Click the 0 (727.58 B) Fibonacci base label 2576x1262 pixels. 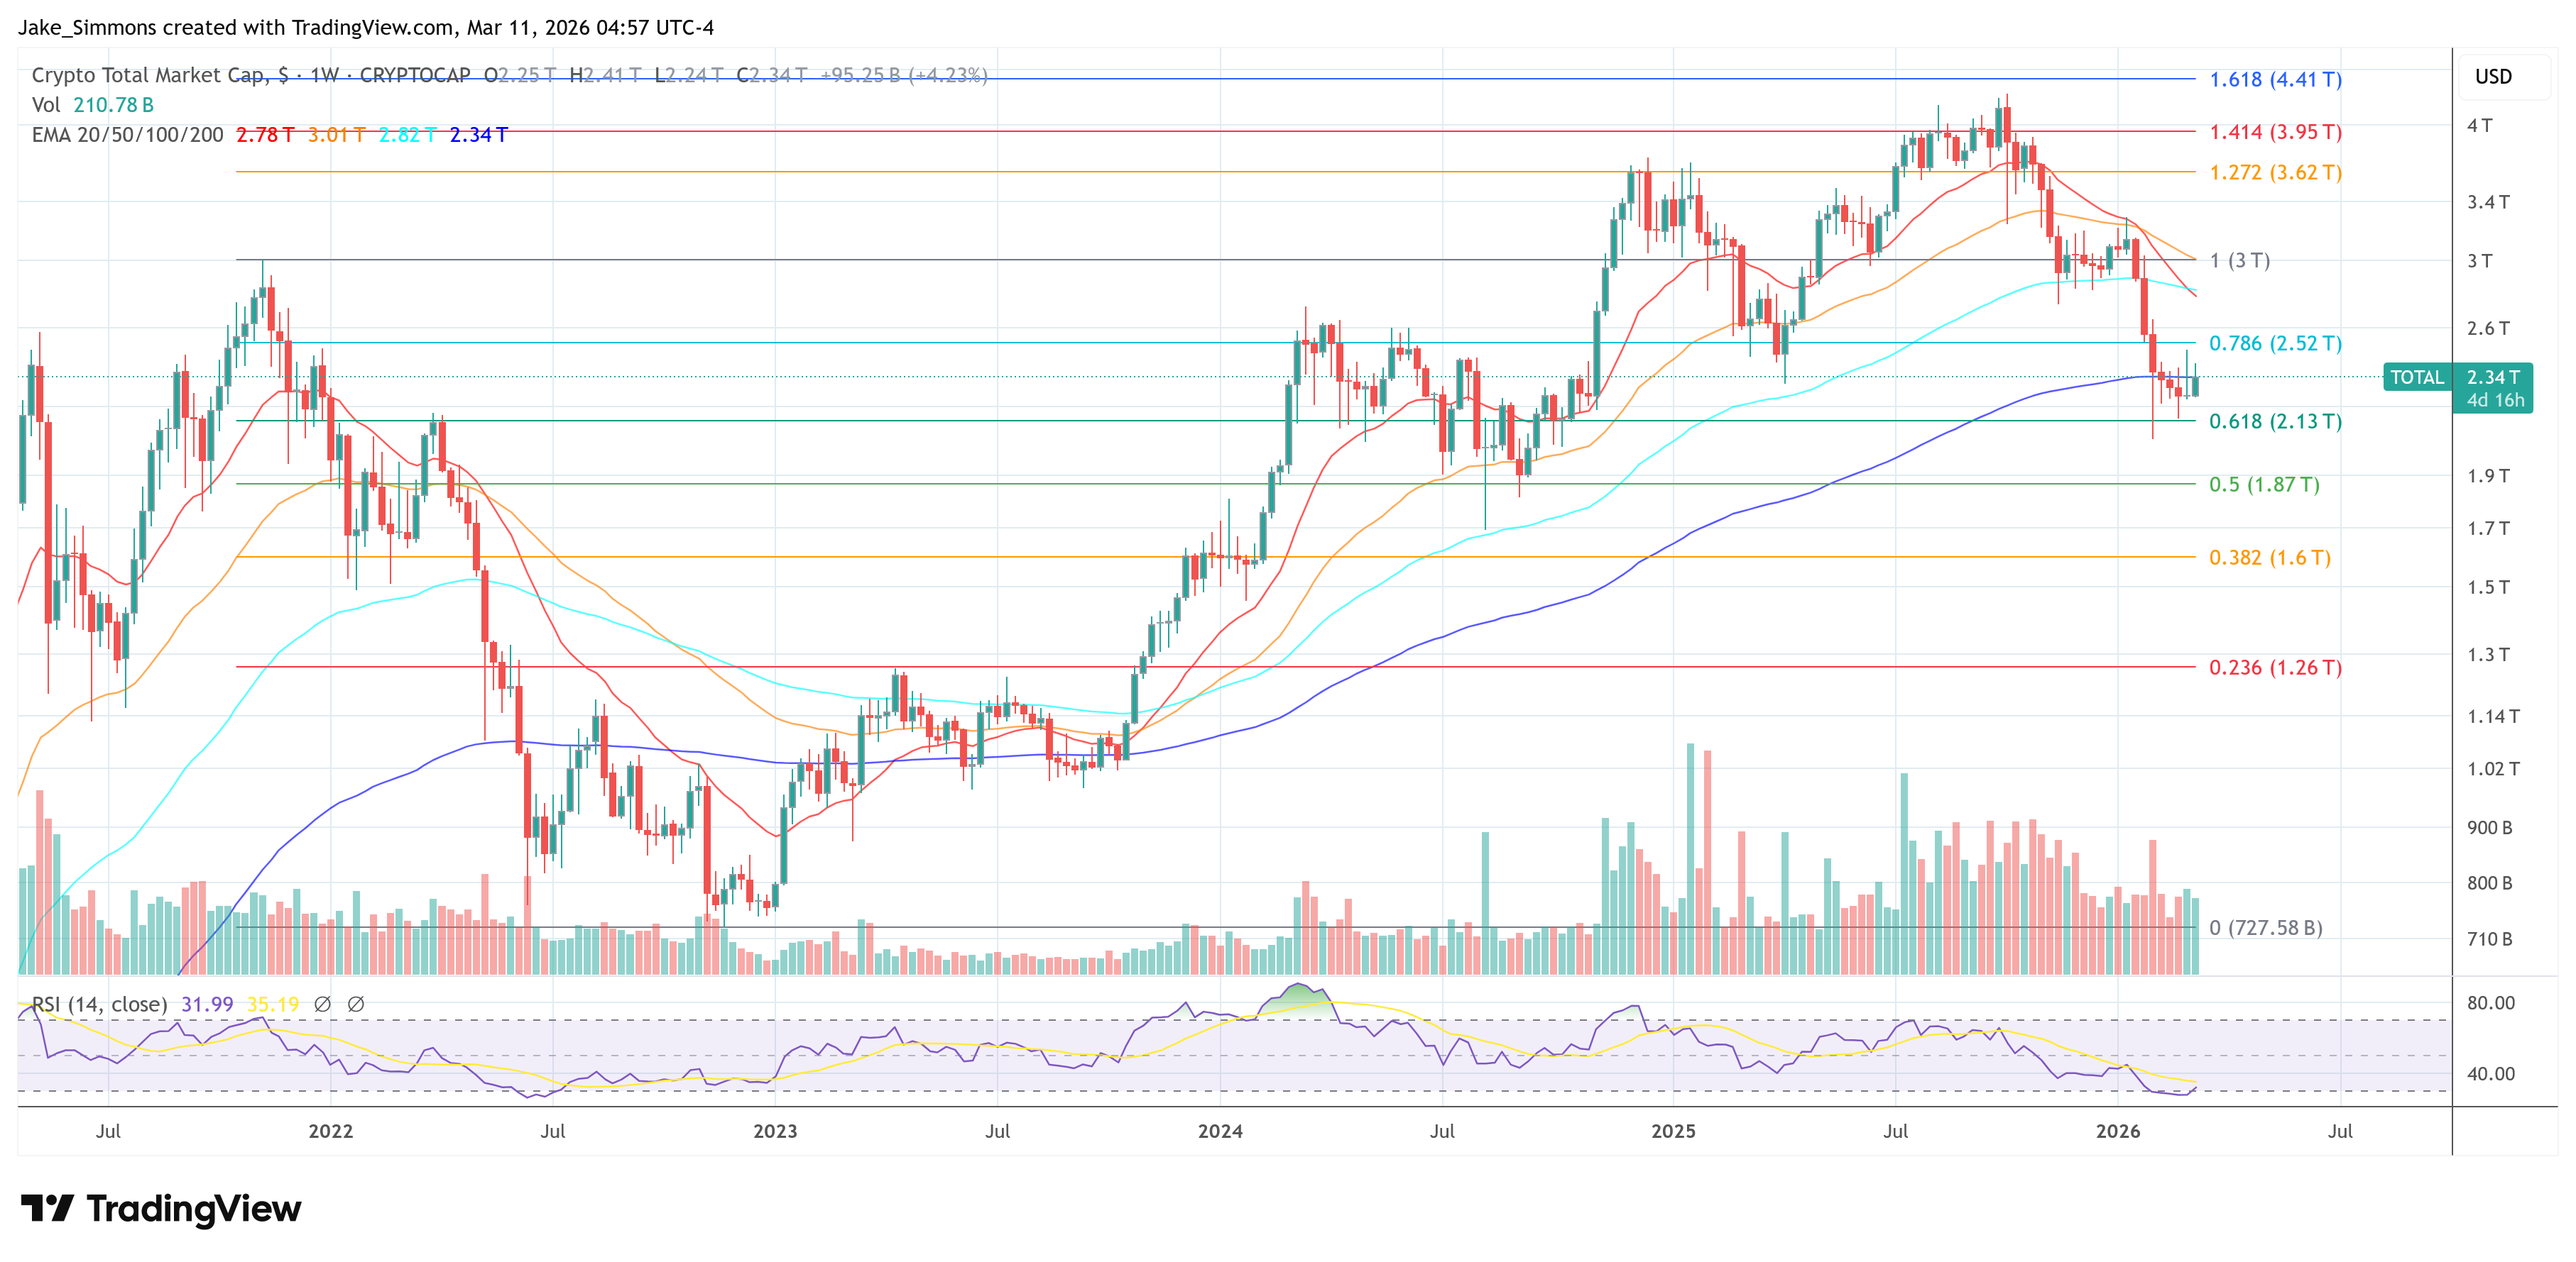2265,927
